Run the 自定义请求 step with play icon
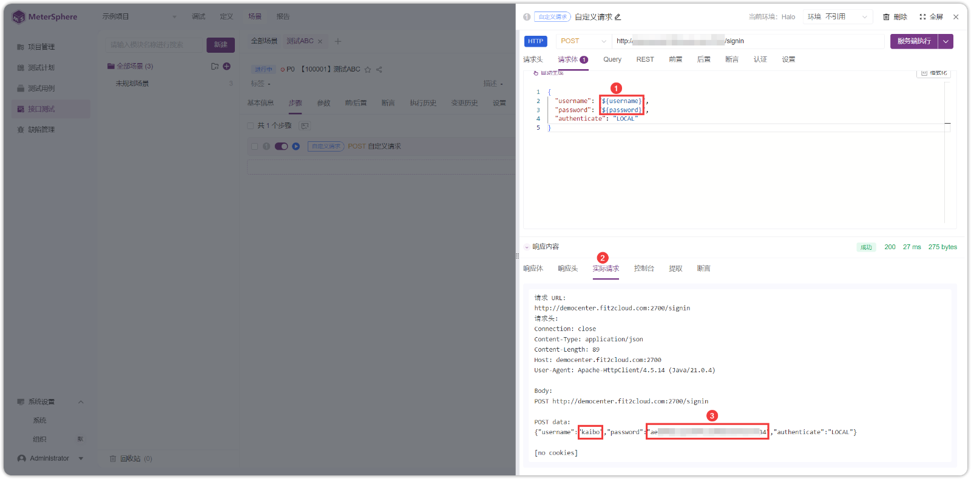This screenshot has width=971, height=479. [296, 146]
